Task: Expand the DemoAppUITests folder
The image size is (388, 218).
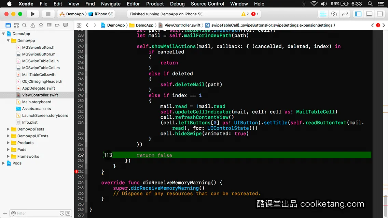Action: pyautogui.click(x=8, y=136)
